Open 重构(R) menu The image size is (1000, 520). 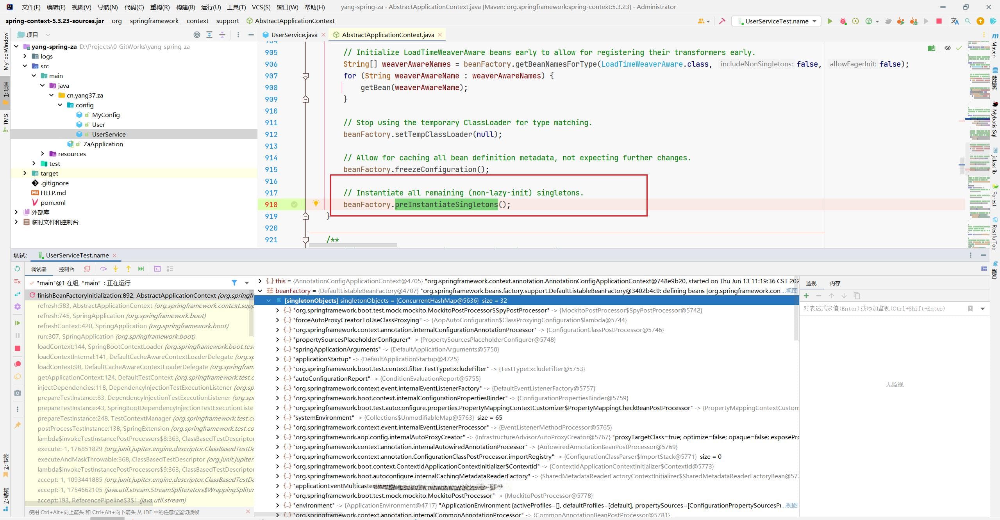(160, 7)
